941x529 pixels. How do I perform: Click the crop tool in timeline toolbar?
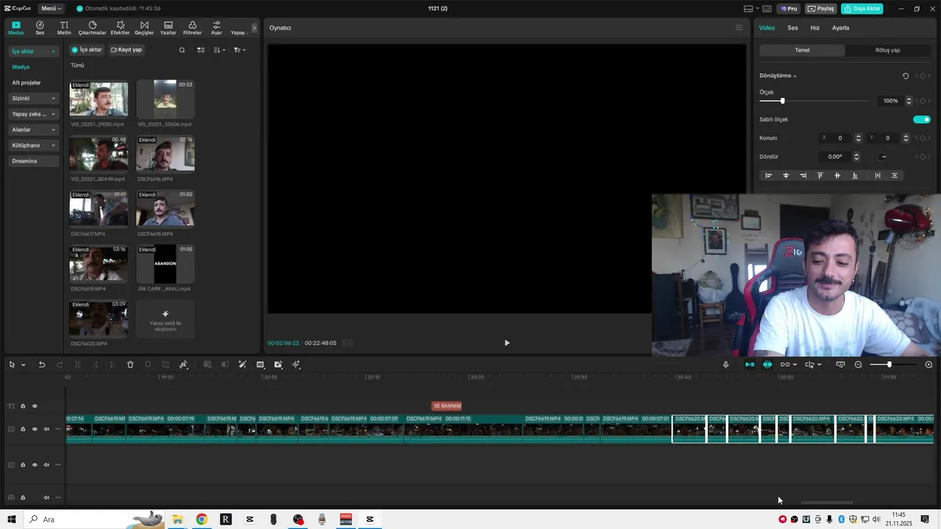click(165, 364)
